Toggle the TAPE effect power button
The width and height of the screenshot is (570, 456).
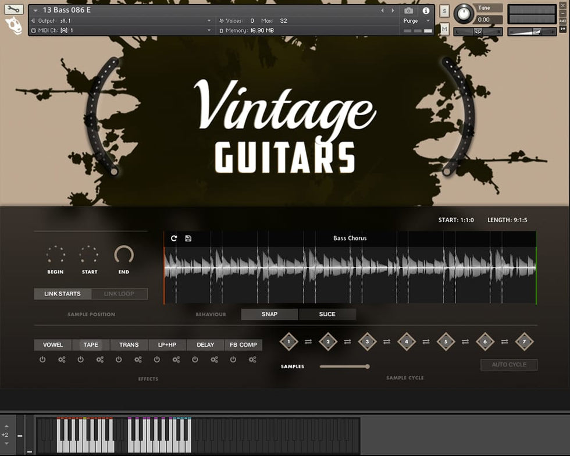pyautogui.click(x=80, y=359)
